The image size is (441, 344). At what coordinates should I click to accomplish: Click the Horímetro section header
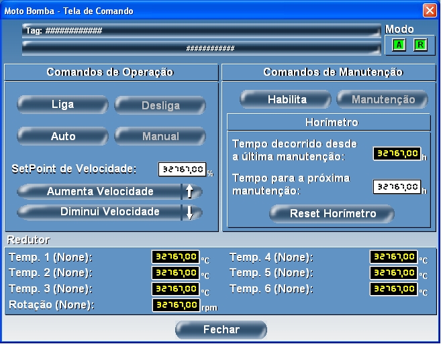[329, 122]
